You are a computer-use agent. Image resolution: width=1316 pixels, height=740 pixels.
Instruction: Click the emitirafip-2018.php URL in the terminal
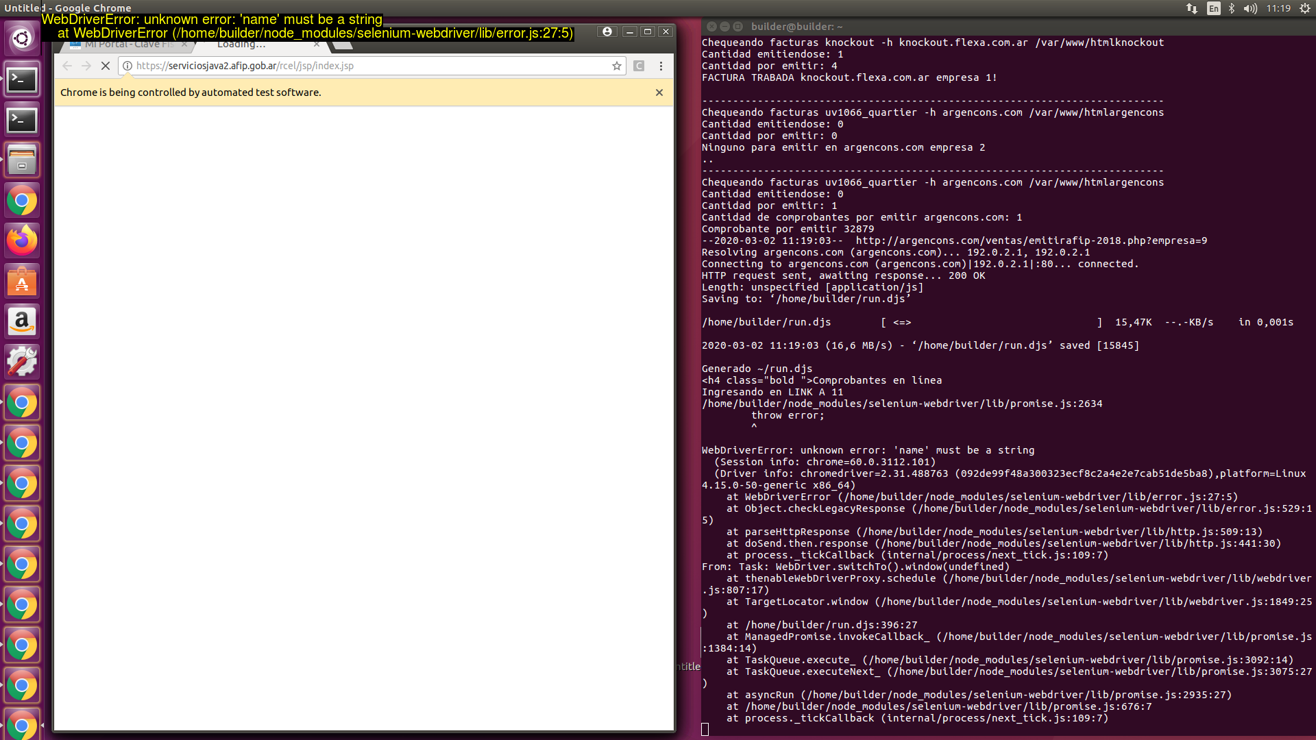pos(1032,241)
